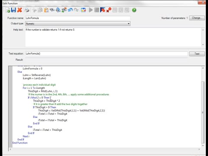The width and height of the screenshot is (208, 156).
Task: Undo the last edit
Action: point(70,10)
